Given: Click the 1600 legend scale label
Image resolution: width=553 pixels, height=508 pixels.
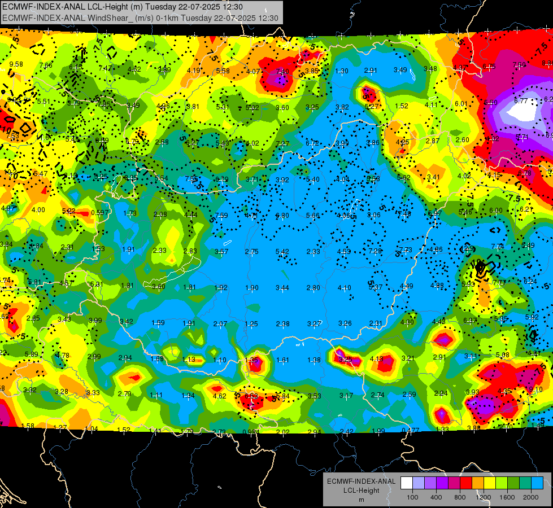Looking at the screenshot, I should click(x=507, y=497).
